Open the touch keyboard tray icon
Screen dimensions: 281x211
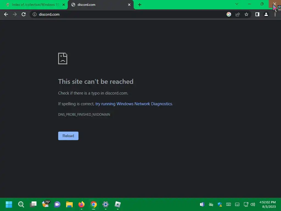229,204
